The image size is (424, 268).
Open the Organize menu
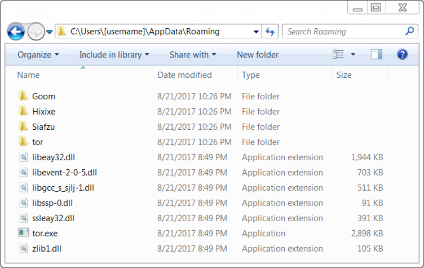point(38,55)
